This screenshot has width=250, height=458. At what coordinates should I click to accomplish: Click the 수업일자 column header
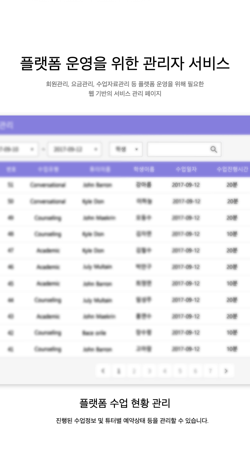pos(186,170)
